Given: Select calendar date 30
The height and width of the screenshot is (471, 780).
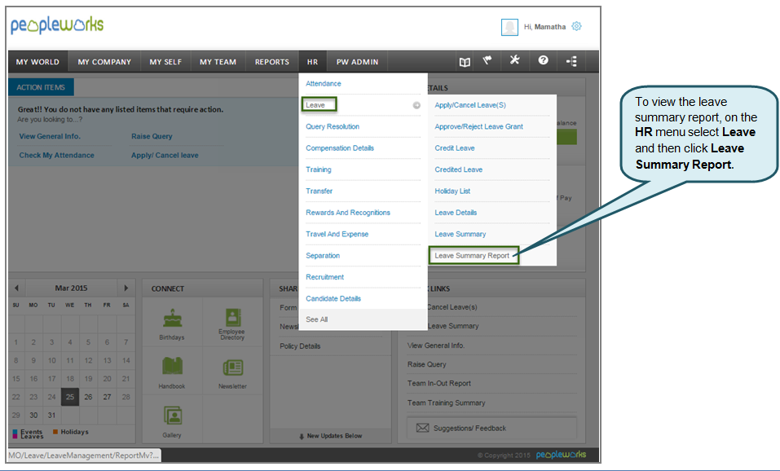Looking at the screenshot, I should pyautogui.click(x=33, y=416).
